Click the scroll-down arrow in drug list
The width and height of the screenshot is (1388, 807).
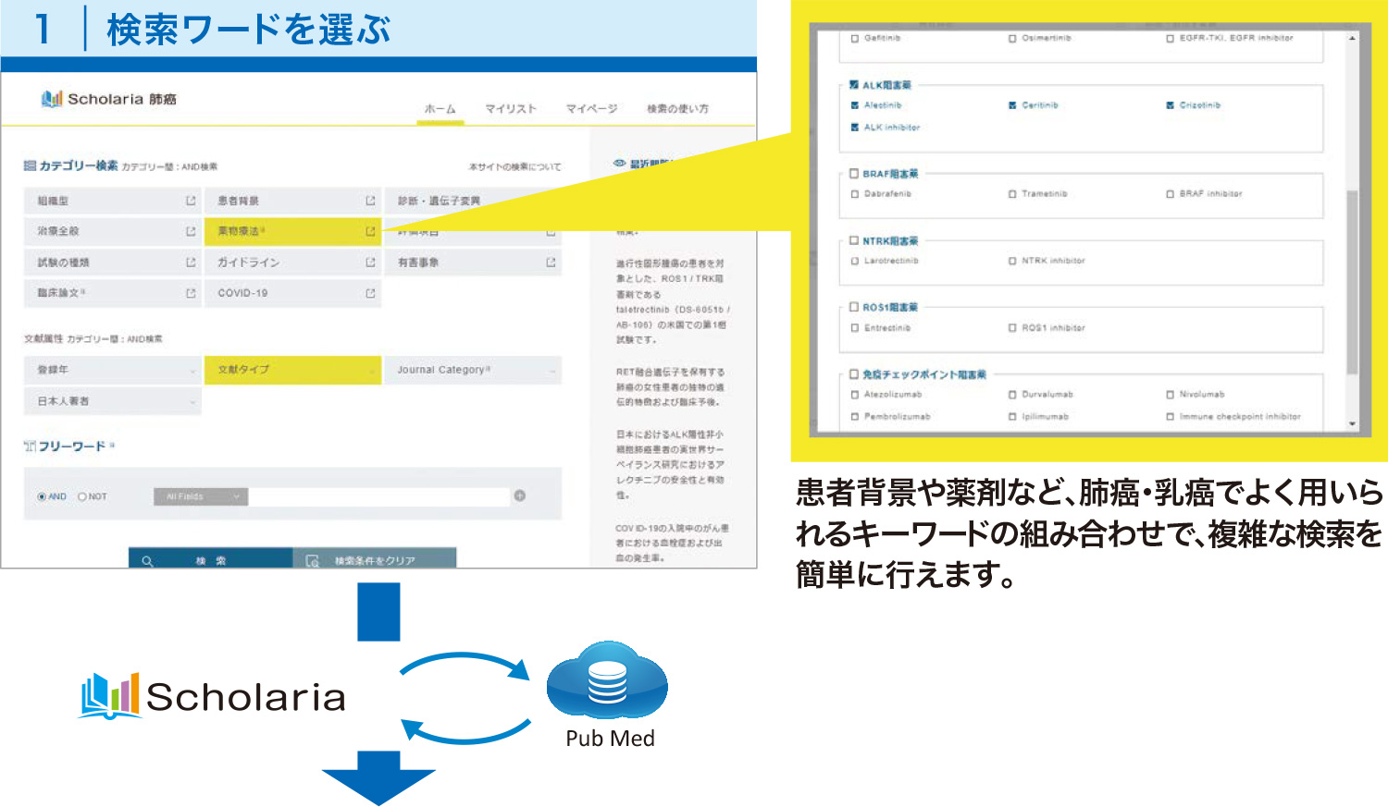pyautogui.click(x=1352, y=423)
